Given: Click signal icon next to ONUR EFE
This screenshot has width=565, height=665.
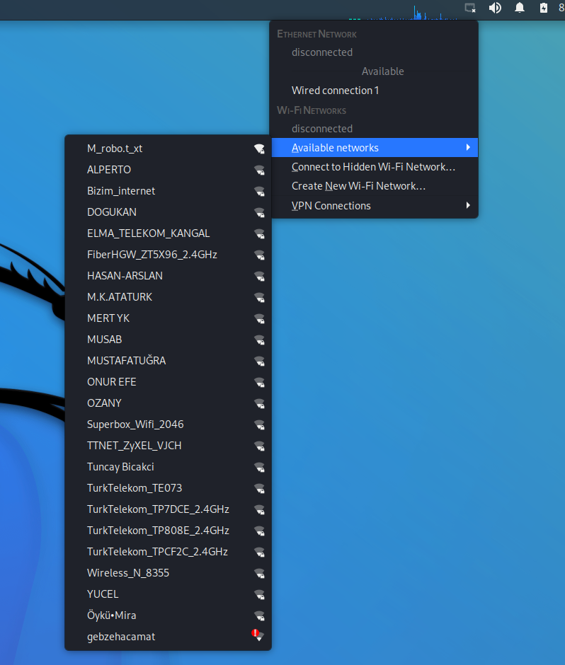Looking at the screenshot, I should pyautogui.click(x=259, y=382).
